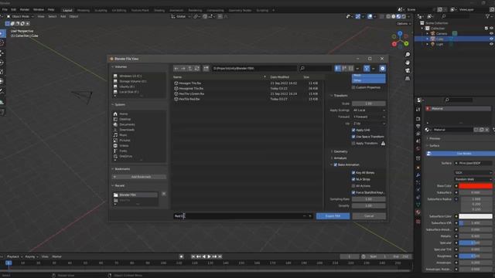
Task: Click white Subsurface Color swatch
Action: coord(476,216)
